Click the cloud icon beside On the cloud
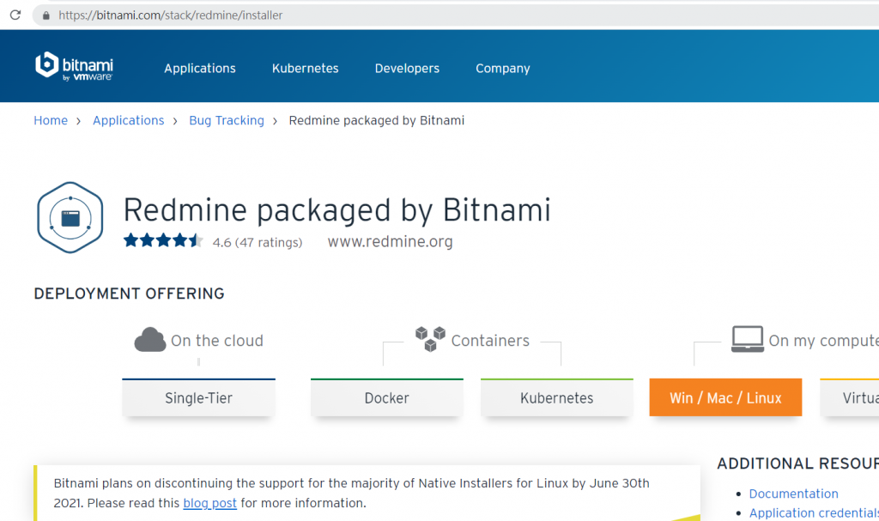 tap(150, 340)
